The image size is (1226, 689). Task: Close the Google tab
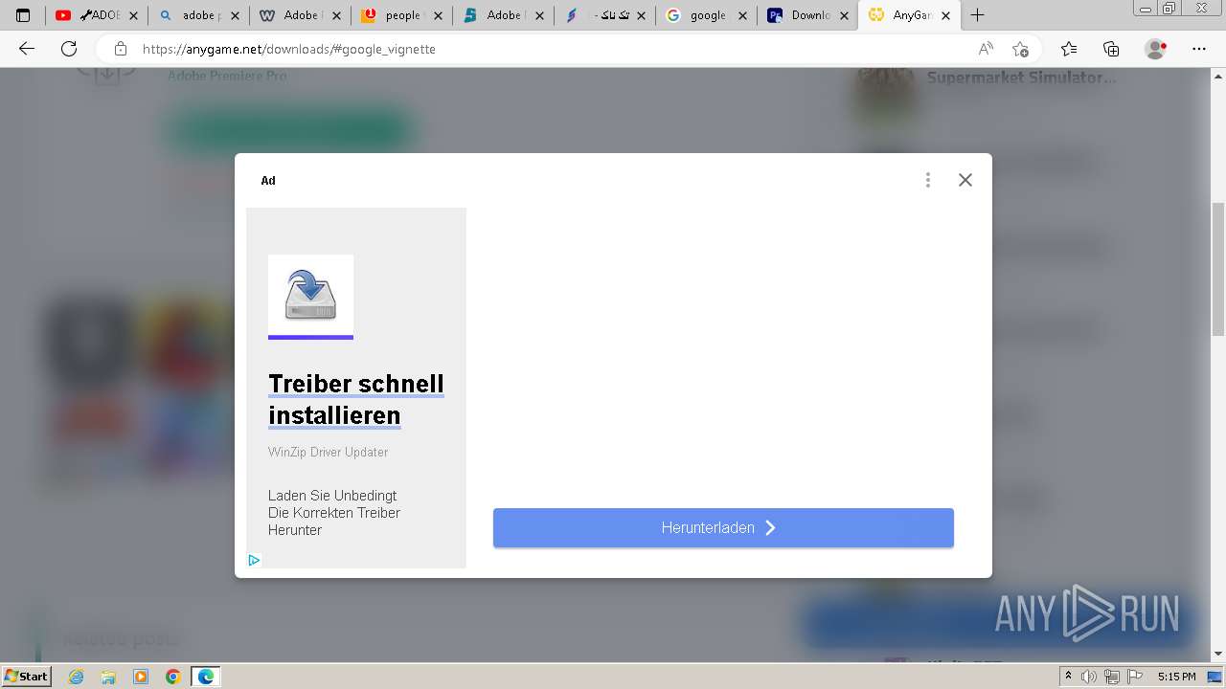click(x=742, y=15)
